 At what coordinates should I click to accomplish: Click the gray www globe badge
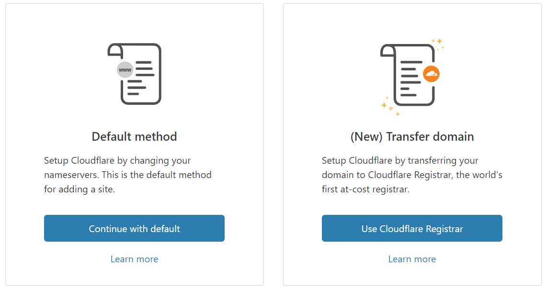124,69
